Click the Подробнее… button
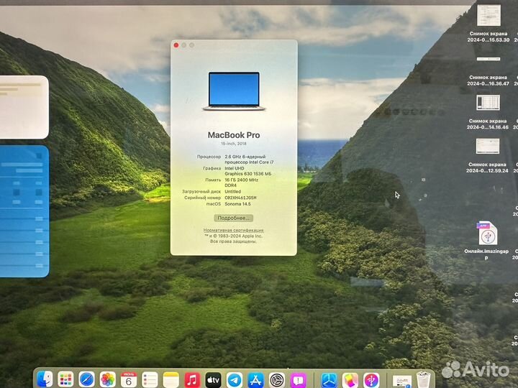 click(x=234, y=218)
